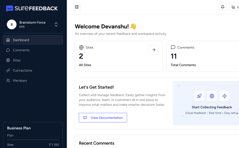Click the arrow button on Sites card
Screen dimensions: 239x148
click(154, 50)
